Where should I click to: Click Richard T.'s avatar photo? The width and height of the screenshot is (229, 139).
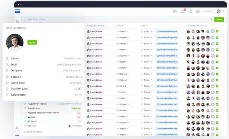pyautogui.click(x=219, y=11)
